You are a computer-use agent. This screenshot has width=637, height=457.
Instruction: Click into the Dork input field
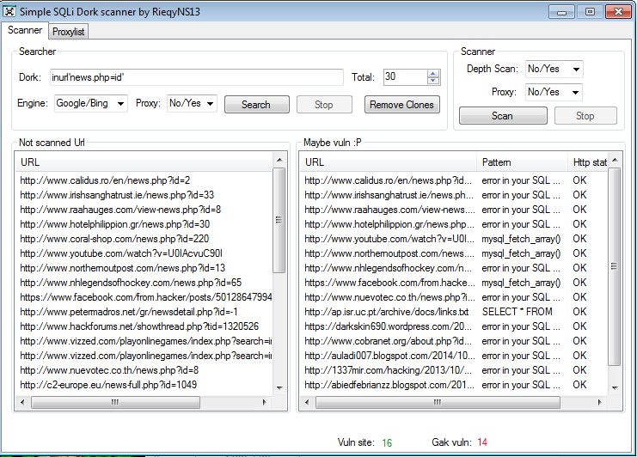pos(197,77)
